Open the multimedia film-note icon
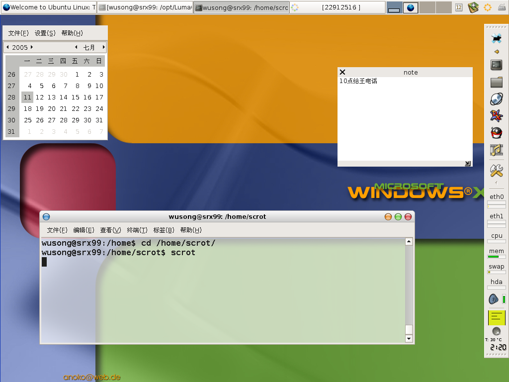Image resolution: width=509 pixels, height=382 pixels. coord(497,150)
